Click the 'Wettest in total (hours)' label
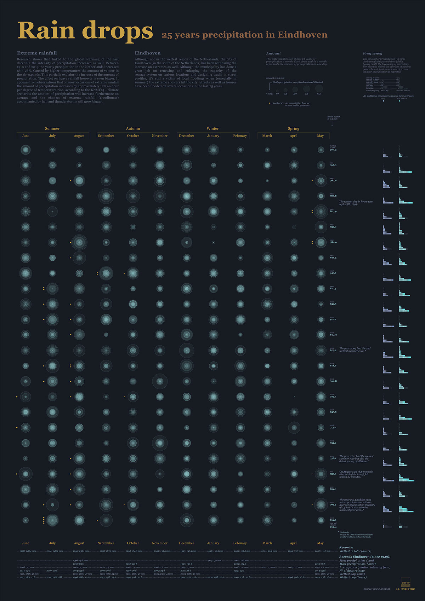The height and width of the screenshot is (601, 425). tap(355, 551)
